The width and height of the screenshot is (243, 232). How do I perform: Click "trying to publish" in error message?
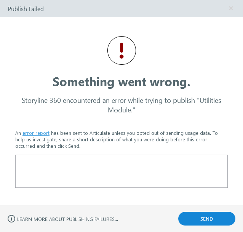pyautogui.click(x=169, y=101)
